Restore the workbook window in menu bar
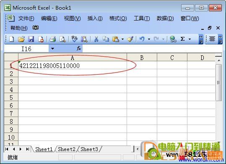The image size is (226, 164). tap(210, 28)
